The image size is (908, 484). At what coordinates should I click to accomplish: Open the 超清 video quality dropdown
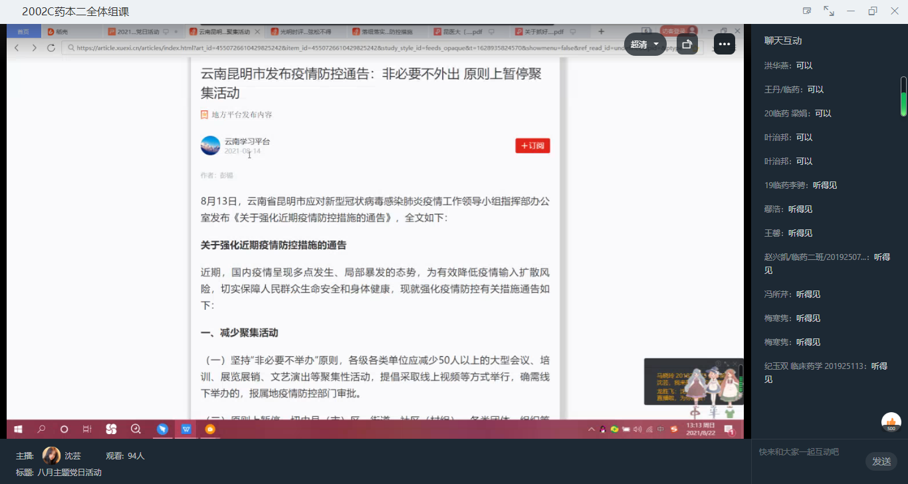pyautogui.click(x=645, y=45)
